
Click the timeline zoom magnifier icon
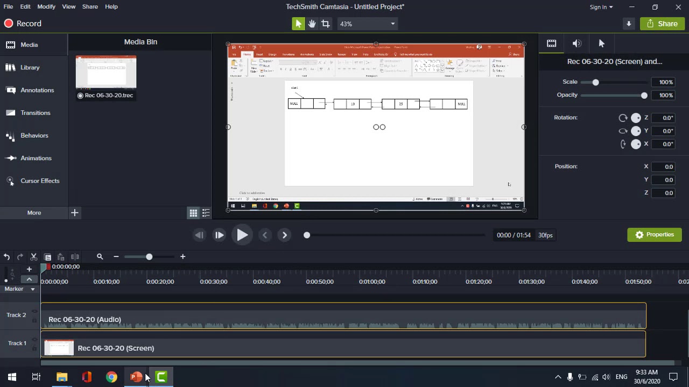pos(100,257)
